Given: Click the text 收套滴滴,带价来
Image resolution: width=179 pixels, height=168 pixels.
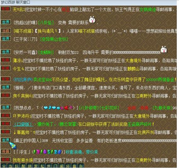Looking at the screenshot, I should pyautogui.click(x=82, y=152).
